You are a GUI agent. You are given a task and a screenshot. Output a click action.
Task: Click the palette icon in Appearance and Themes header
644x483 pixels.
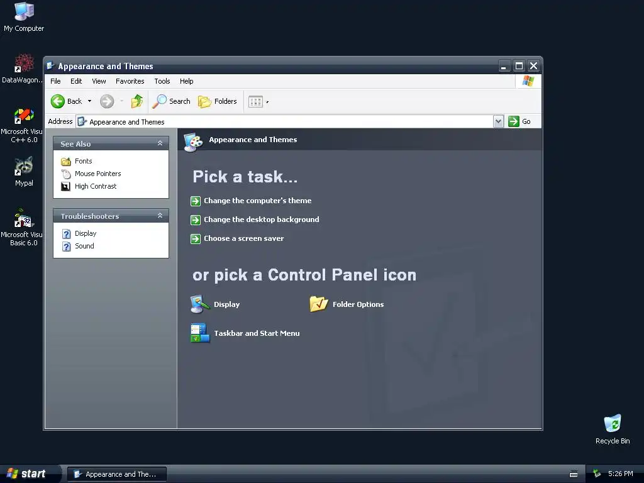coord(194,142)
